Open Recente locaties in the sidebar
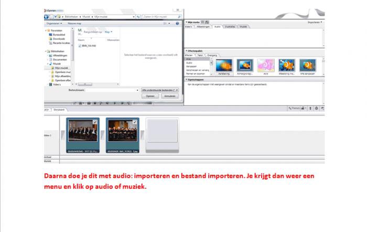This screenshot has height=232, width=367. [x=59, y=43]
